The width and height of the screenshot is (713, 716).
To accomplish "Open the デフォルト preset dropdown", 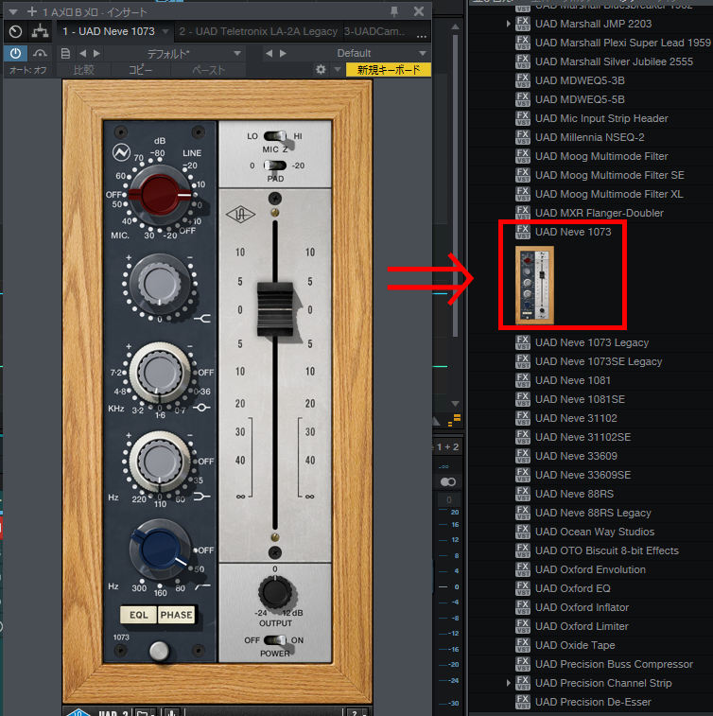I will [176, 54].
